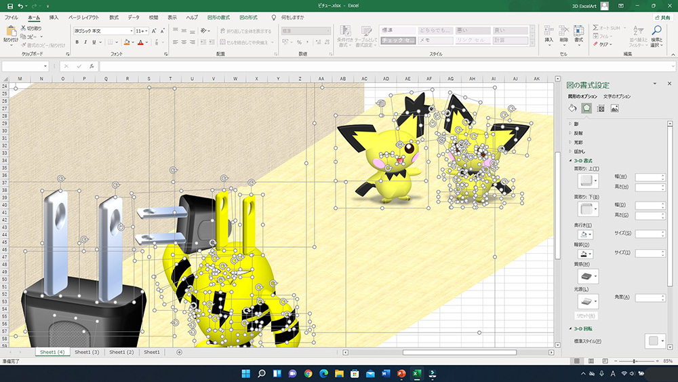The image size is (678, 382).
Task: Open Microsoft Edge from the taskbar
Action: pos(323,373)
